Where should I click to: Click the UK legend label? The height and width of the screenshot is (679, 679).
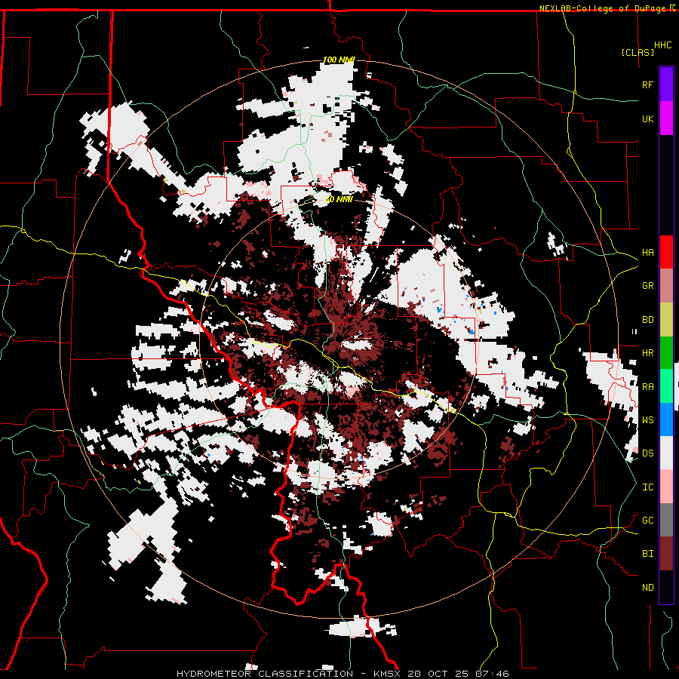648,118
